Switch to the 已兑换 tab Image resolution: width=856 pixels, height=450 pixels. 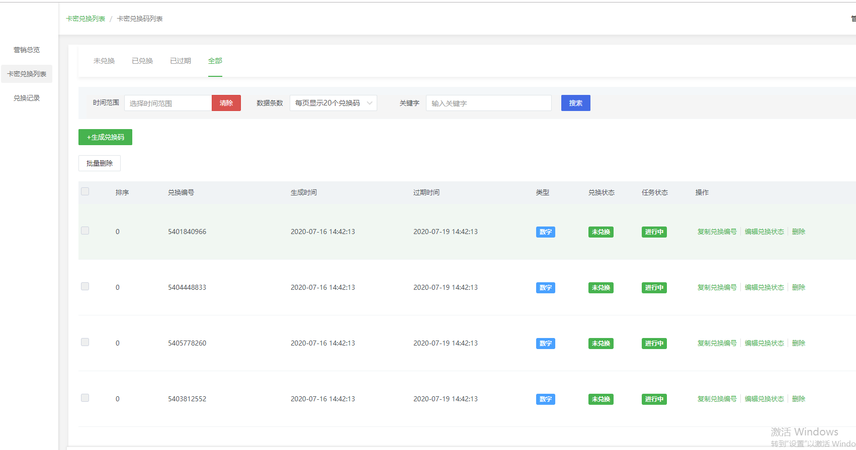[142, 61]
